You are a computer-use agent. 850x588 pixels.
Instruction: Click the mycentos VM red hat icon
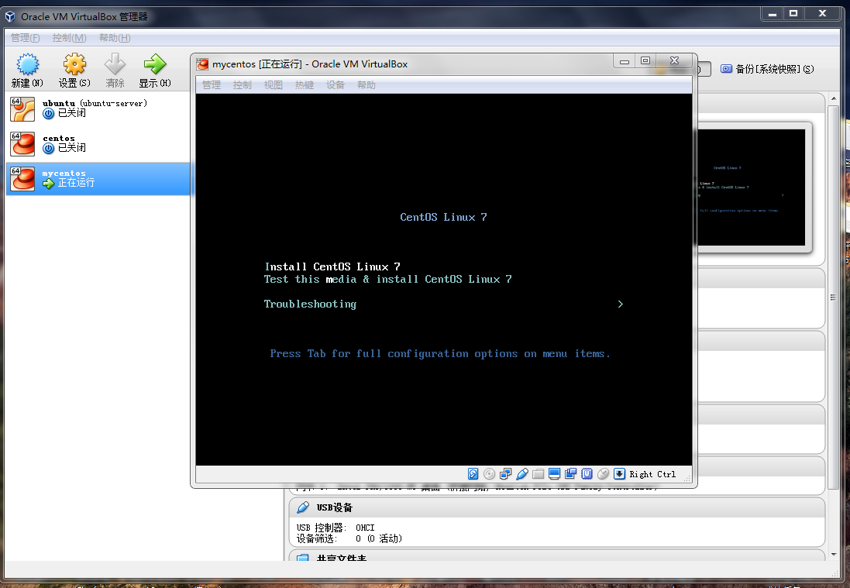pyautogui.click(x=22, y=178)
